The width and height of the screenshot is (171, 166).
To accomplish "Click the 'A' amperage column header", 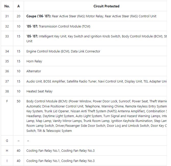I will (x=19, y=6).
